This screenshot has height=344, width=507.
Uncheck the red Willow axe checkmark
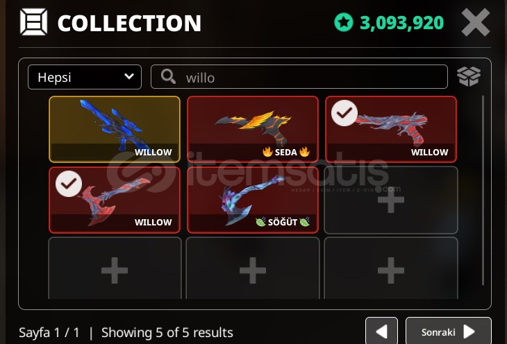[69, 184]
